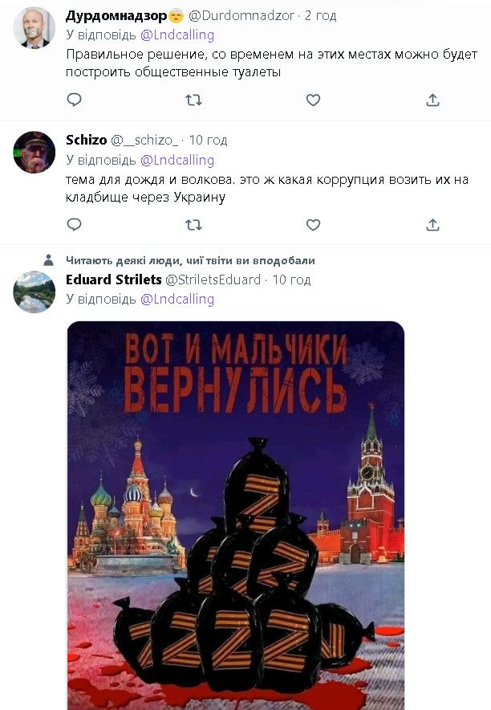This screenshot has width=491, height=710.
Task: Open the '10 год' timestamp on Schizo's tweet
Action: pyautogui.click(x=208, y=140)
